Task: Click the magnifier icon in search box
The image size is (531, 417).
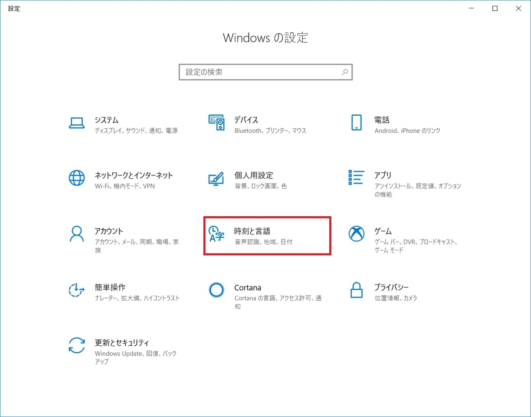Action: point(345,72)
